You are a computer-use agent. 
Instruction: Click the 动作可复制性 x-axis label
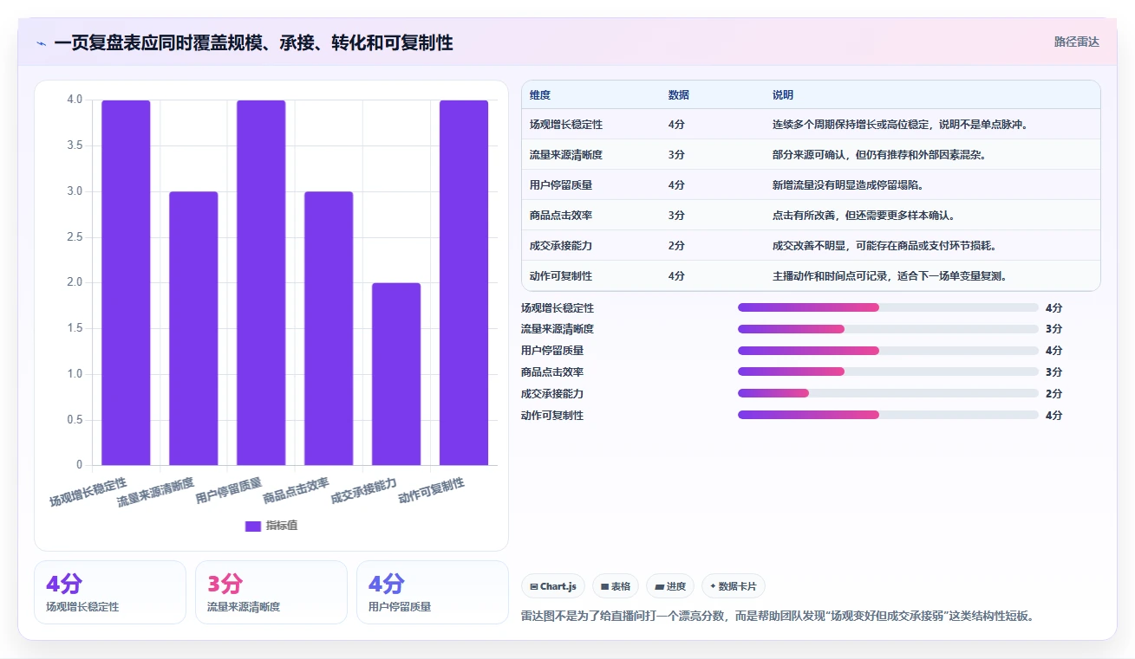432,491
